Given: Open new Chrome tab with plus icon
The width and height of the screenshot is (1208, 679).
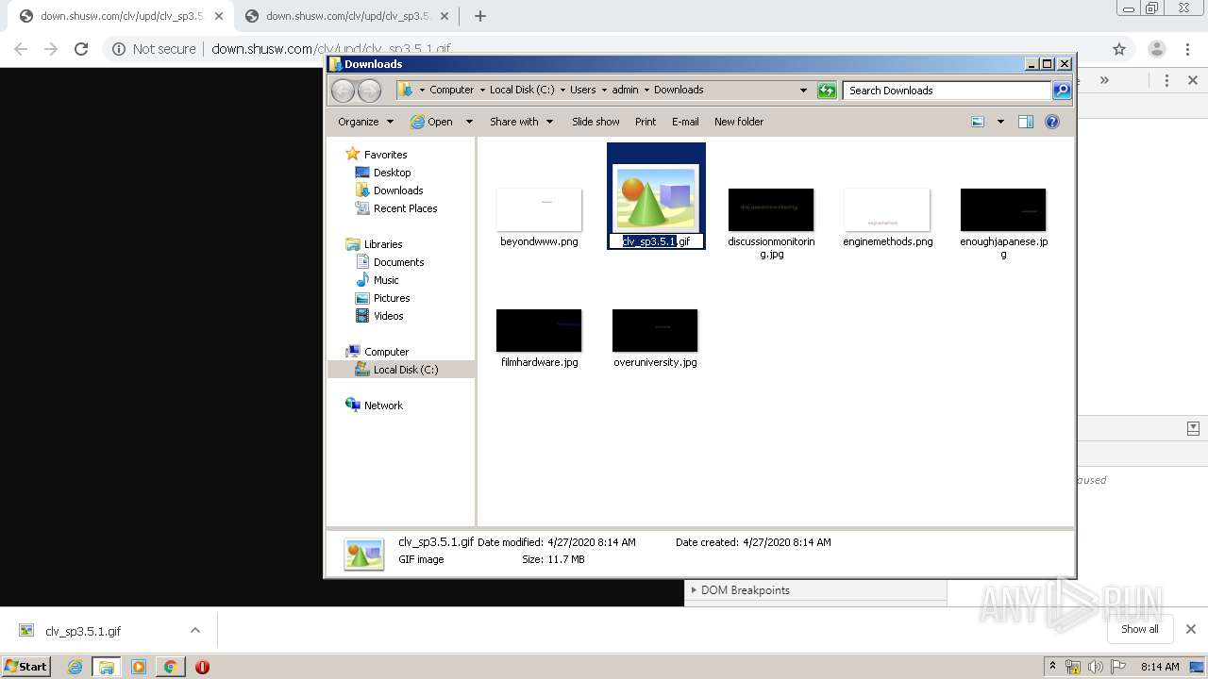Looking at the screenshot, I should 480,16.
